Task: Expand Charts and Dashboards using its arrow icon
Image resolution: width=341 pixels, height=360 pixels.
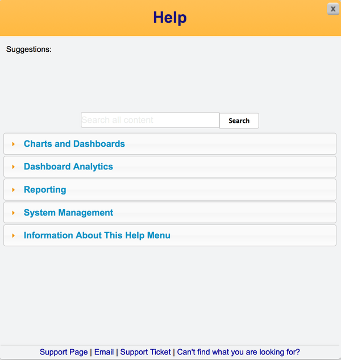Action: 13,144
